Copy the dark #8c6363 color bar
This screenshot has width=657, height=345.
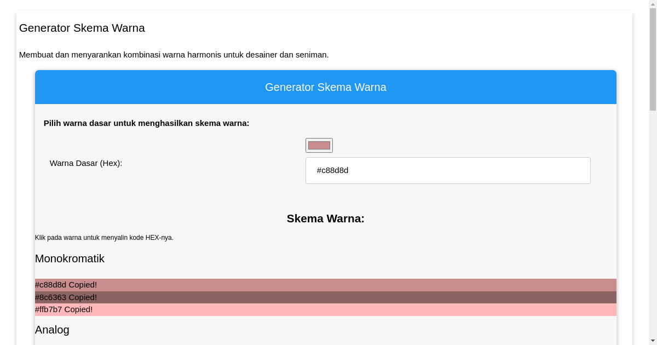click(326, 297)
